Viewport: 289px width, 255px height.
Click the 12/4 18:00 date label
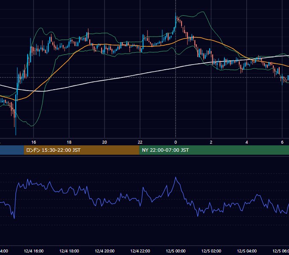(x=69, y=251)
